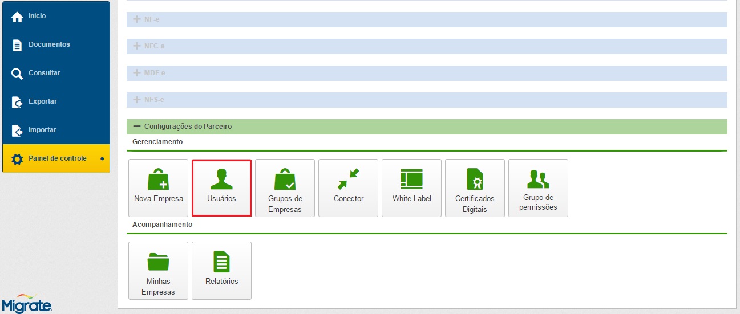Click the Migrate logo
740x314 pixels.
pyautogui.click(x=27, y=304)
